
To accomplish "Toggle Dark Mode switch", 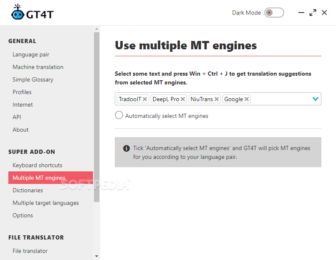I will (274, 13).
